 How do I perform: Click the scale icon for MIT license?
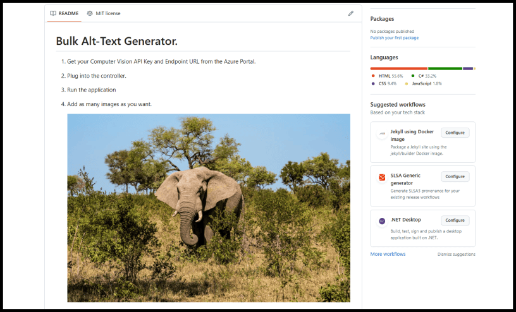click(x=90, y=13)
